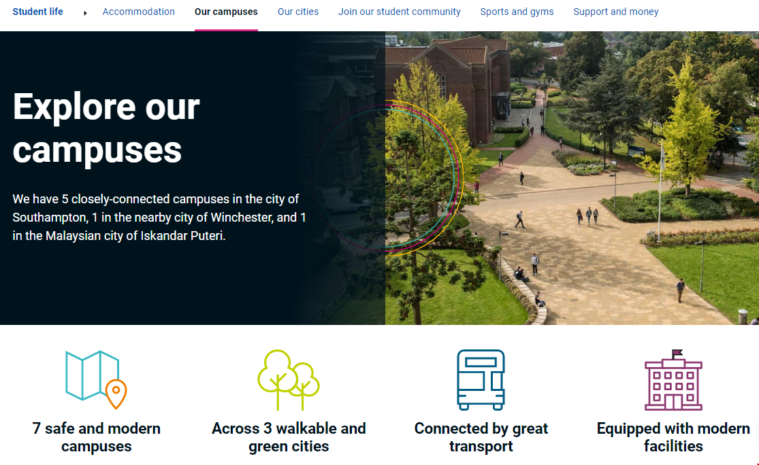Go to the Accommodation tab

pos(138,12)
